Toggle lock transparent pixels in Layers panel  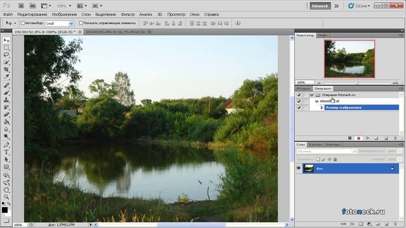318,159
